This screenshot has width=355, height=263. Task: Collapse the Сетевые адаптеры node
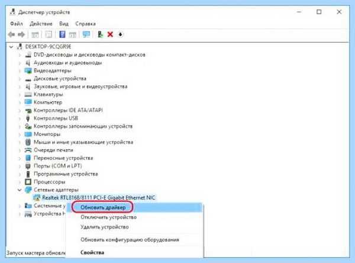(20, 190)
